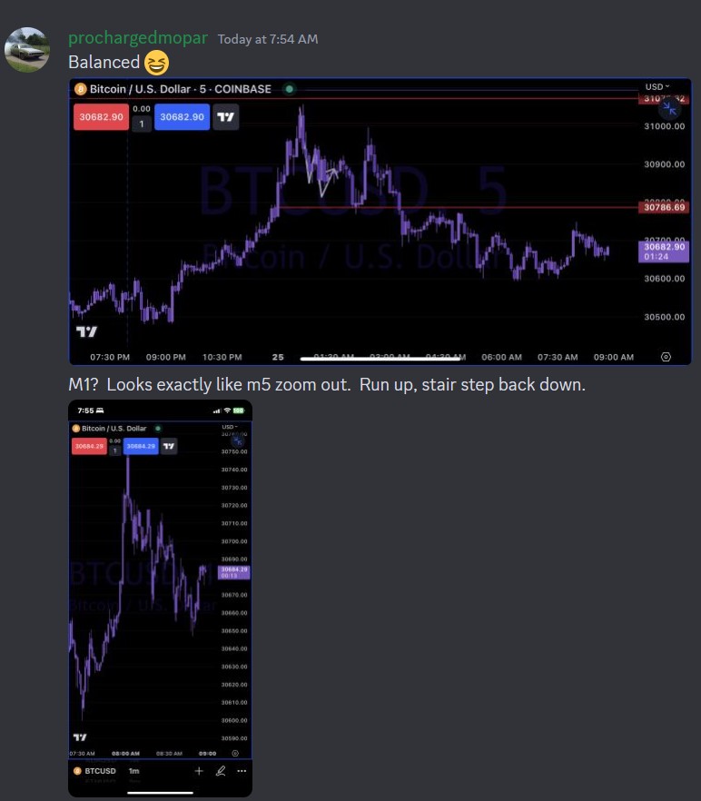Image resolution: width=701 pixels, height=801 pixels.
Task: Click the 31000.00 price axis label
Action: (x=664, y=126)
